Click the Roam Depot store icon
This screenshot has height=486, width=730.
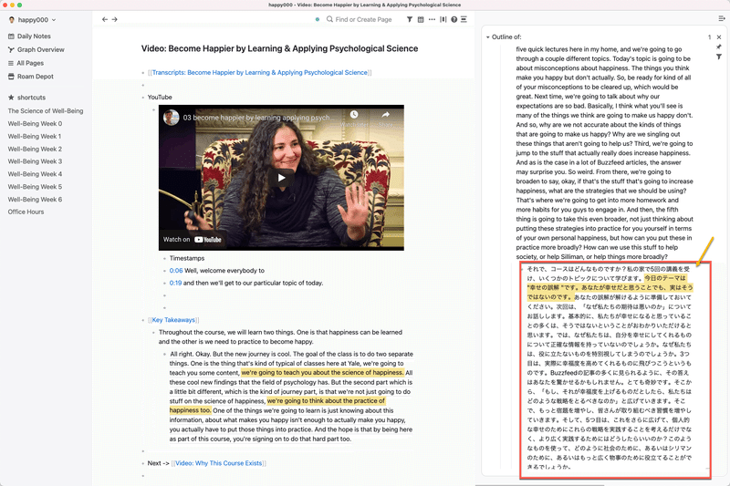point(11,77)
